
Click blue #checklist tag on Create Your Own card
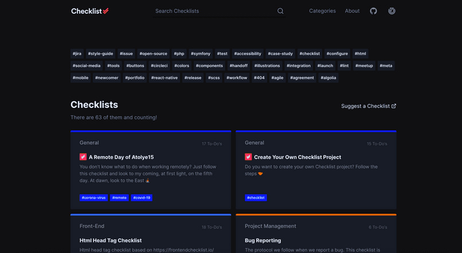click(256, 198)
